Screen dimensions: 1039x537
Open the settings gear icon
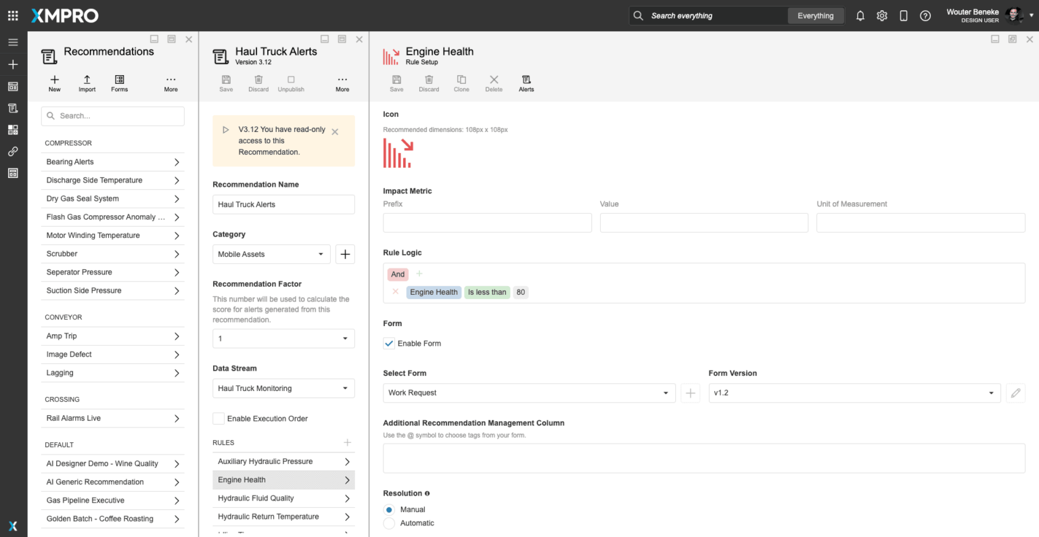(x=881, y=16)
